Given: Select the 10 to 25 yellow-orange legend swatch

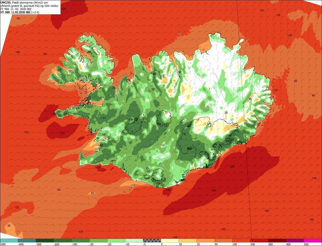Looking at the screenshot, I should [x=188, y=240].
